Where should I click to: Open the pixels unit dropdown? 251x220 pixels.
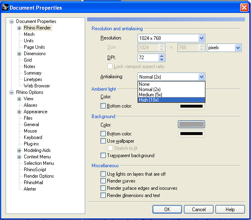pos(238,48)
